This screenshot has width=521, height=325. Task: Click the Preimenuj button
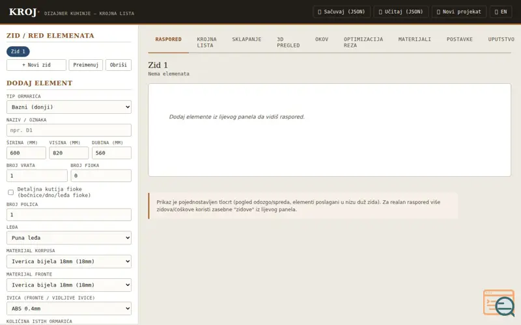coord(86,65)
